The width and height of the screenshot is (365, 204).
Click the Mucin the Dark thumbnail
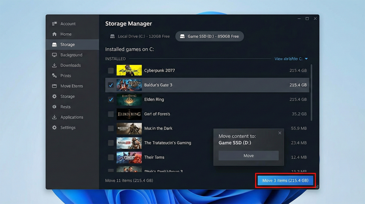point(129,128)
